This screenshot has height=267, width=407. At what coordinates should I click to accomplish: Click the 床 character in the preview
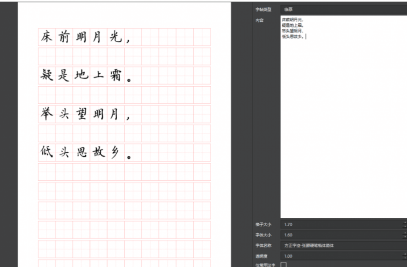point(47,37)
